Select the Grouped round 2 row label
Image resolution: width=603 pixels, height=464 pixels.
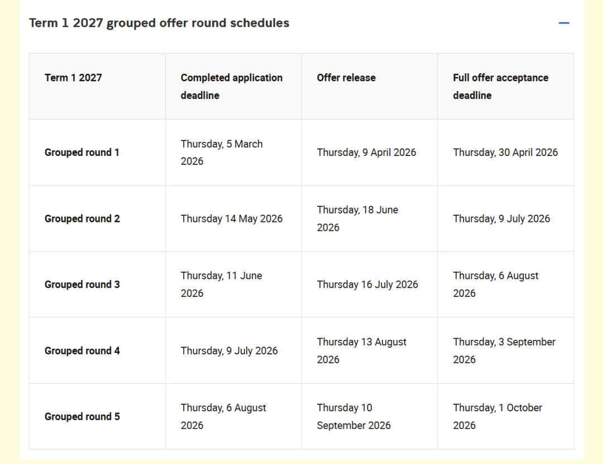[x=82, y=219]
